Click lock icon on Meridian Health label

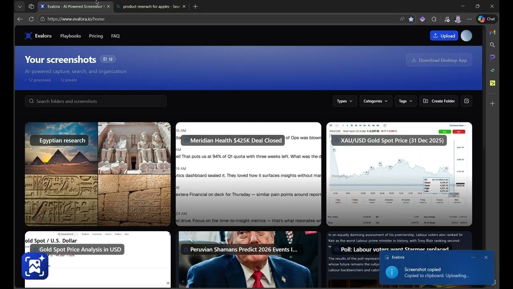186,140
